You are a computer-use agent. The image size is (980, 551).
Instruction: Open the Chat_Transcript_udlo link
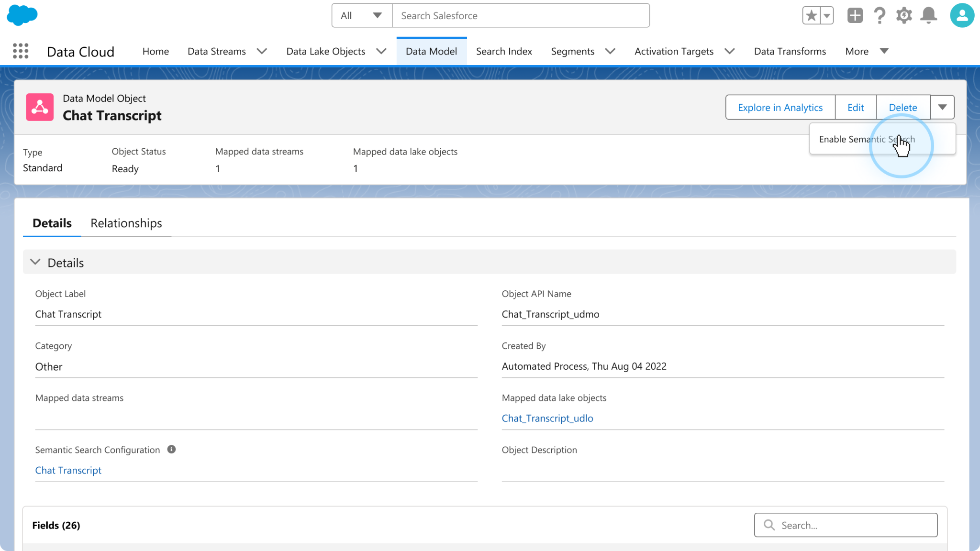(547, 418)
